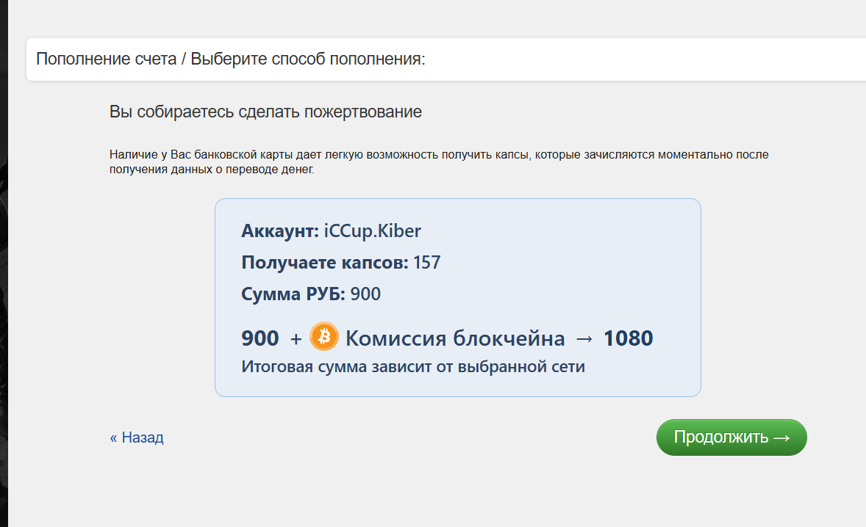The width and height of the screenshot is (866, 527).
Task: Click the bank card description paragraph
Action: click(x=439, y=161)
